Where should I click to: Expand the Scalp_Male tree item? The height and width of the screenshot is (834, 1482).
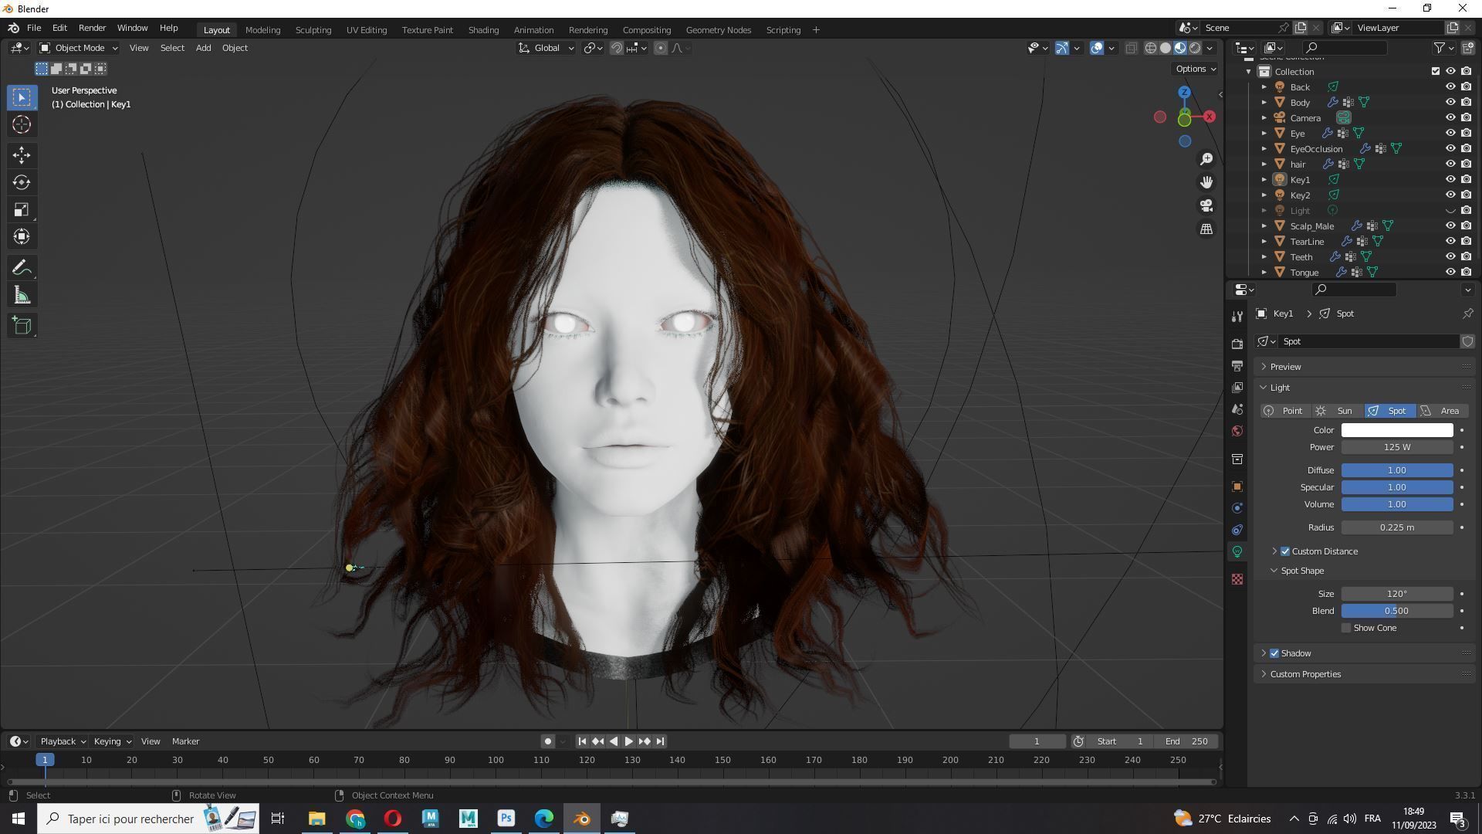tap(1264, 226)
